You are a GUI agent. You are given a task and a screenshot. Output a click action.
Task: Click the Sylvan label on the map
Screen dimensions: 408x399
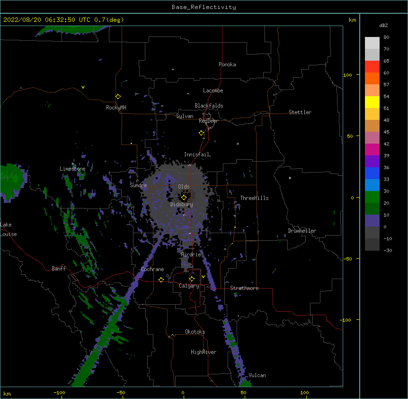click(x=185, y=116)
